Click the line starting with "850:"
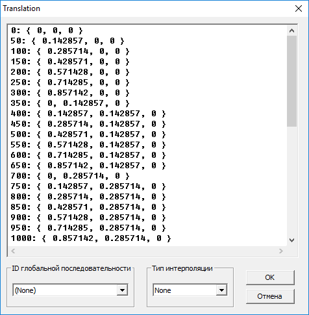The image size is (309, 315). (88, 207)
